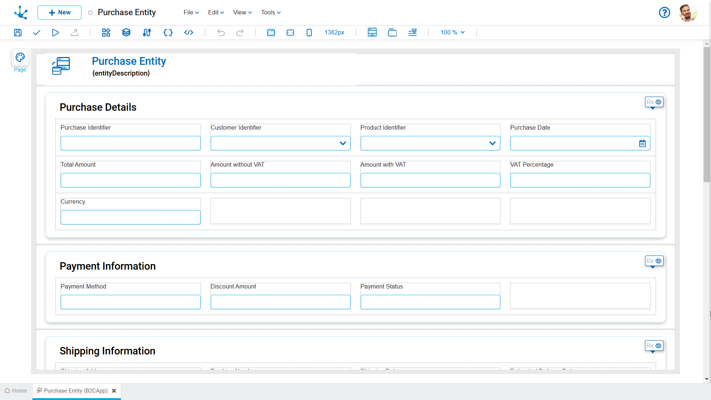Toggle visibility on Payment Information Rx eye
The image size is (711, 400).
(658, 261)
